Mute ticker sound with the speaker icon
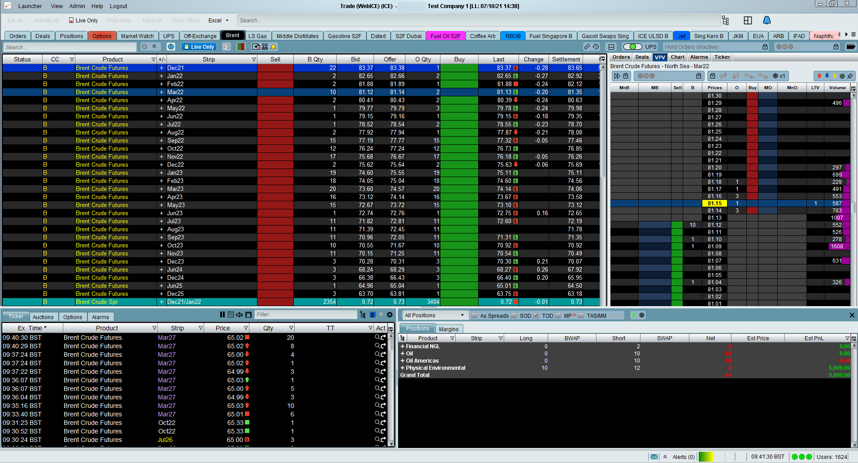This screenshot has width=858, height=463. pyautogui.click(x=240, y=315)
